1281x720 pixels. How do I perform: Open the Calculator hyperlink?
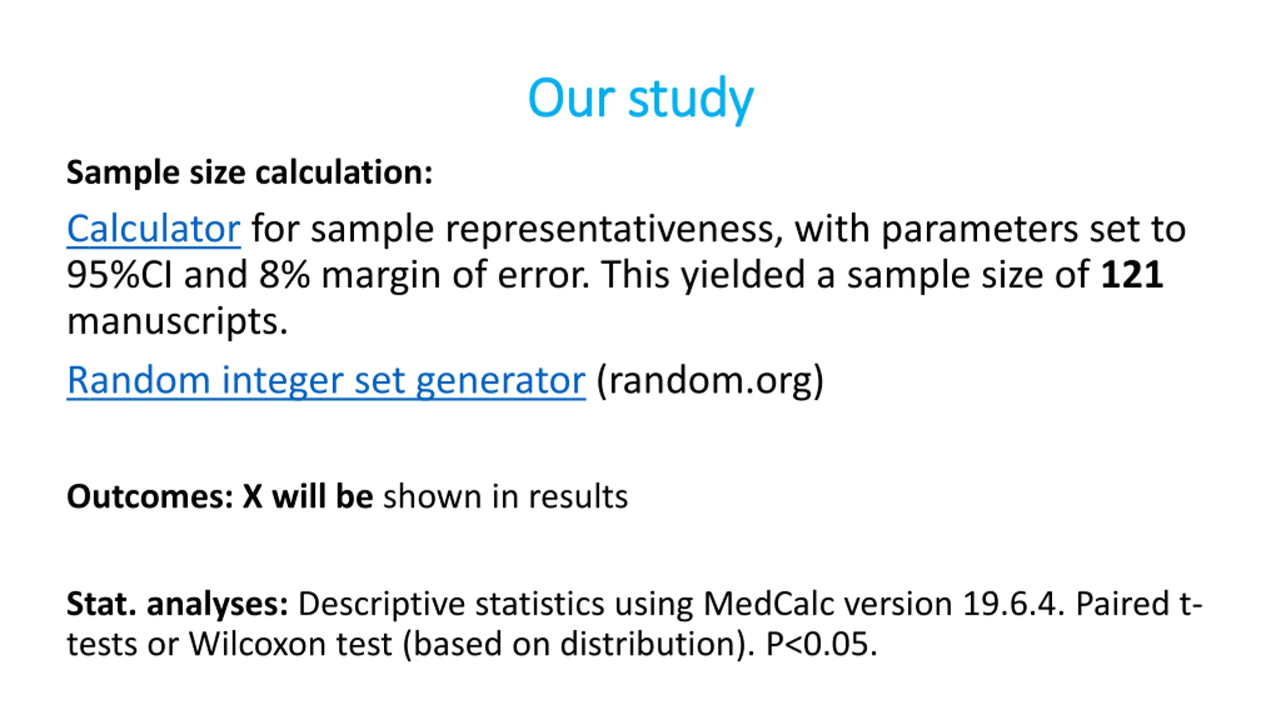(154, 229)
